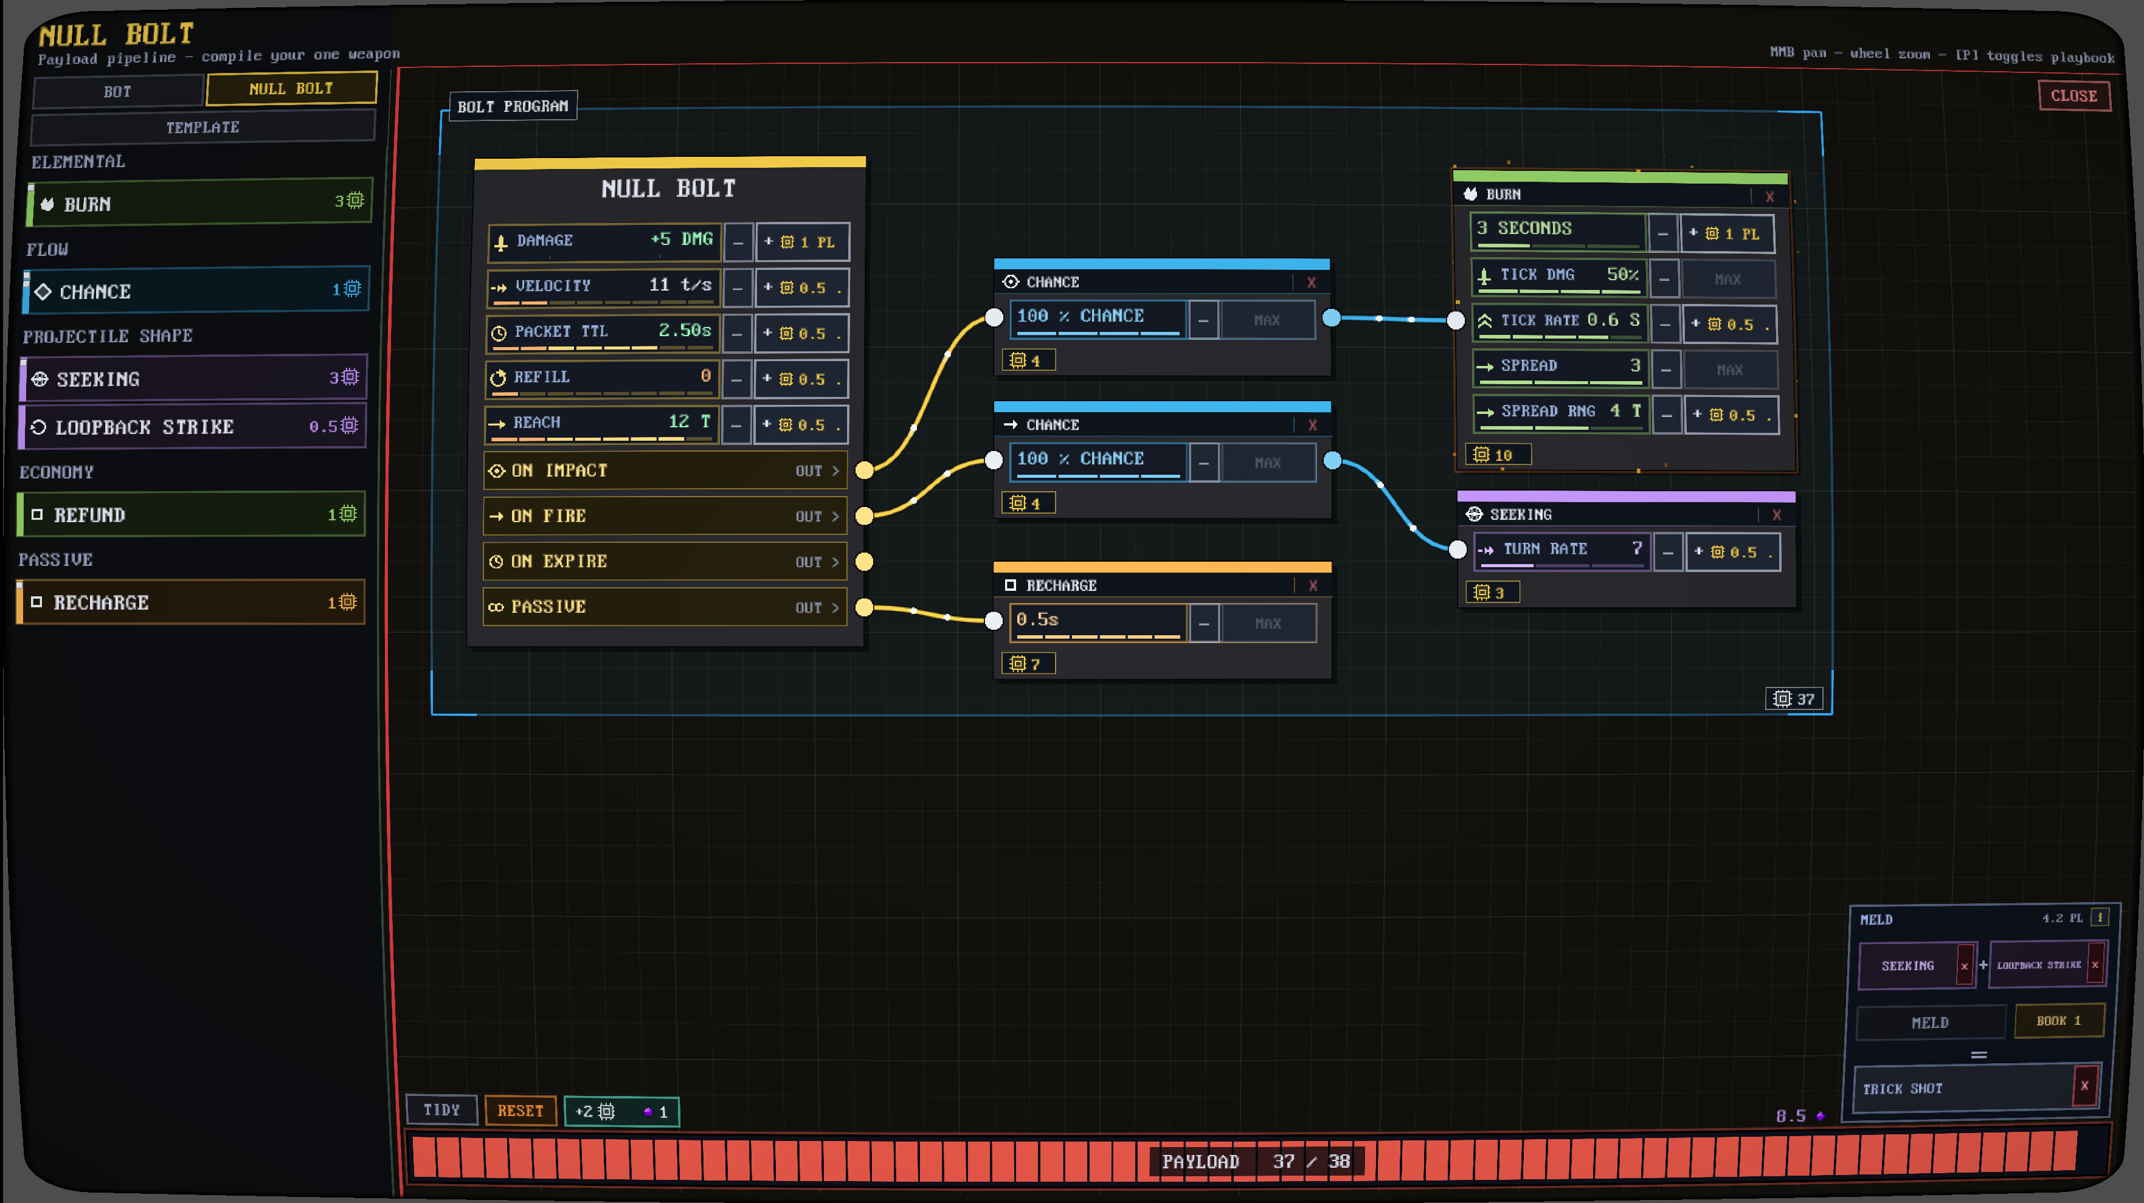The height and width of the screenshot is (1203, 2144).
Task: Click the lower CHANCE node output port
Action: (x=1332, y=460)
